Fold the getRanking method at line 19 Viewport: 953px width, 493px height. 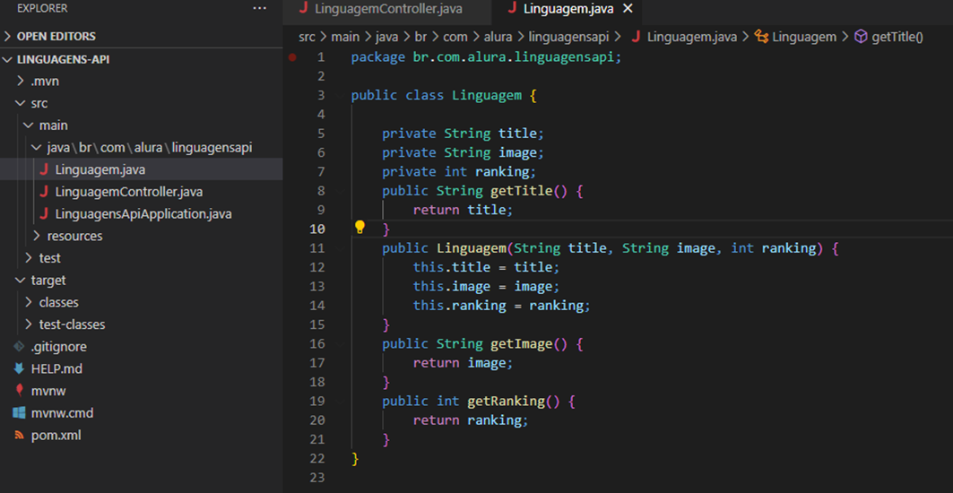click(x=340, y=401)
